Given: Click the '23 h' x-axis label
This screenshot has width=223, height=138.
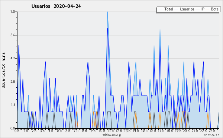Looking at the screenshot, I should coord(211,131).
